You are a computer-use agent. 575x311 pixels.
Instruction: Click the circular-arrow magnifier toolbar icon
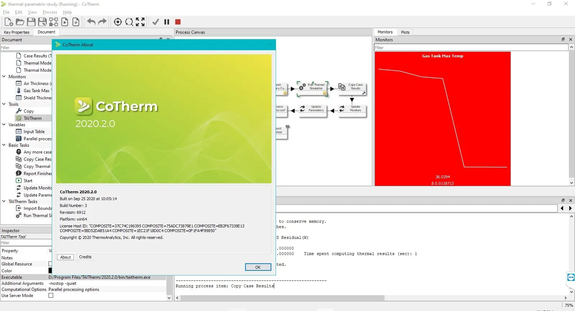click(129, 22)
